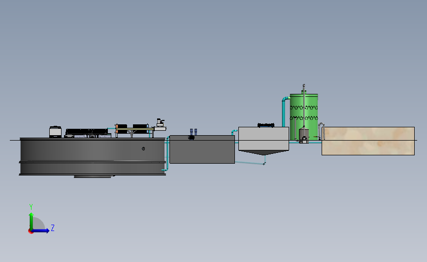The height and width of the screenshot is (262, 427).
Task: Select the grey shaded arc of the triad
Action: (38, 224)
